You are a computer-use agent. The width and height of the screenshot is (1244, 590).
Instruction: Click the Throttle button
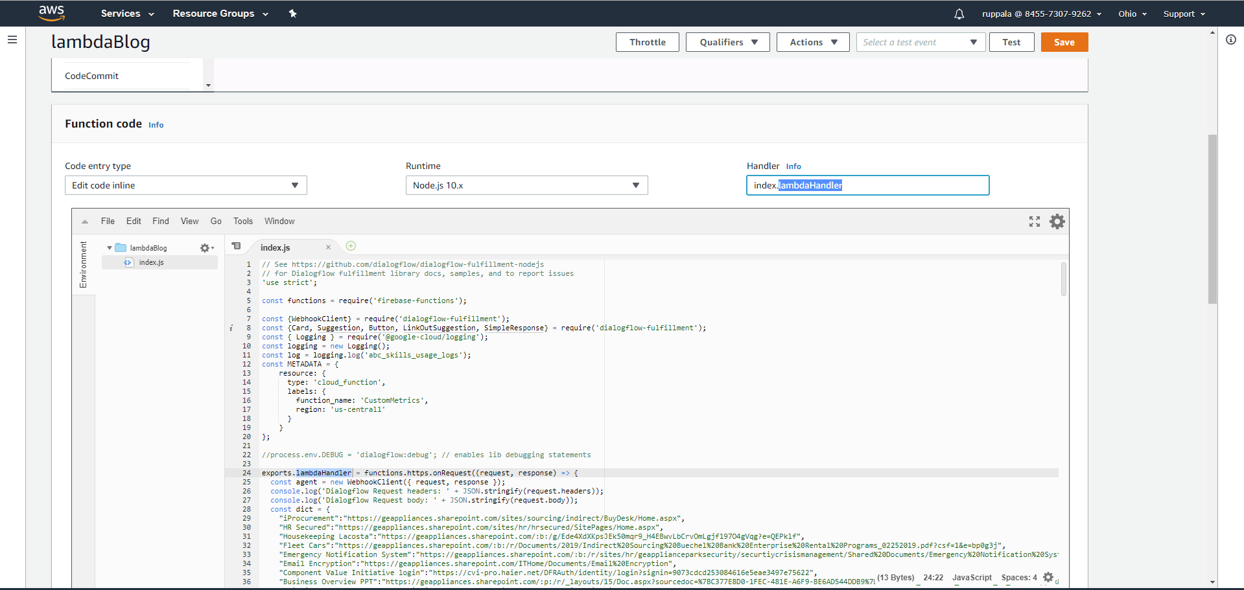coord(646,41)
